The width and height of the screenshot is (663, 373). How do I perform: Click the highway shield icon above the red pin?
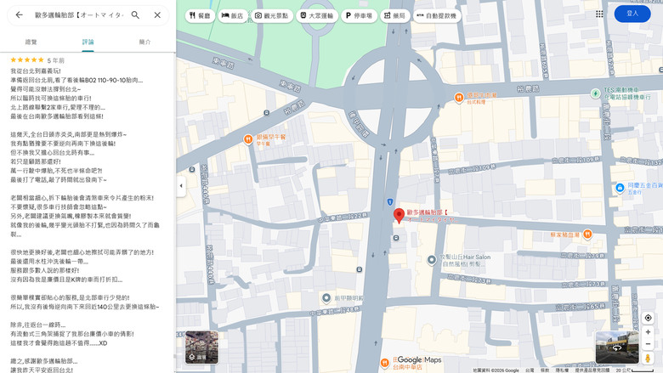(390, 202)
